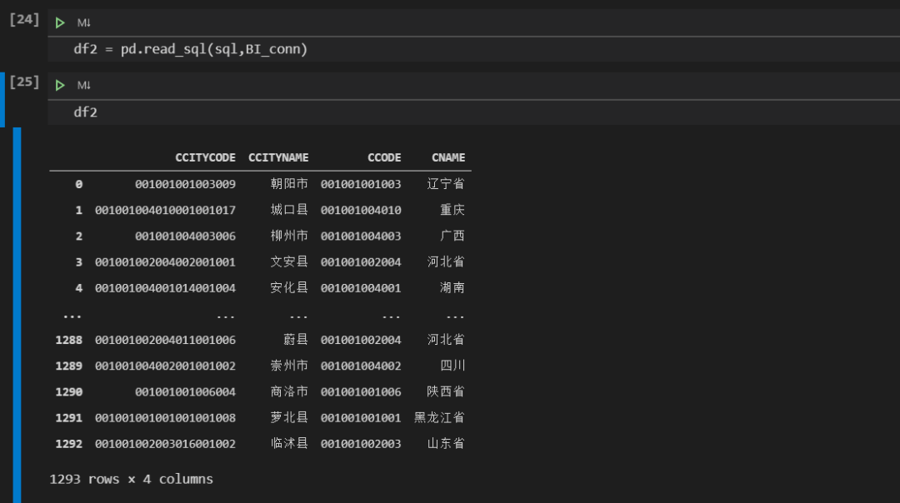This screenshot has height=503, width=900.
Task: Select the cell 蔚县 in row 1288
Action: click(296, 340)
